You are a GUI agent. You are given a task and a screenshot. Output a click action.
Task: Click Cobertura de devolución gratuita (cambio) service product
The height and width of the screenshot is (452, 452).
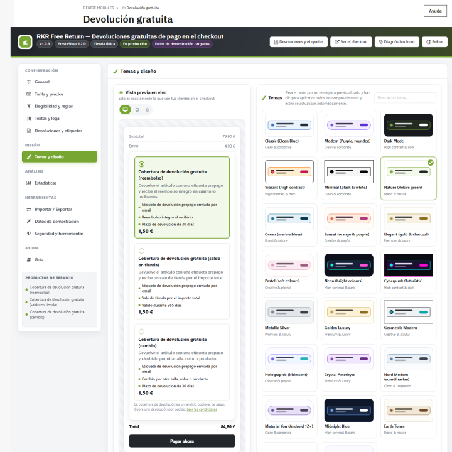pyautogui.click(x=57, y=315)
